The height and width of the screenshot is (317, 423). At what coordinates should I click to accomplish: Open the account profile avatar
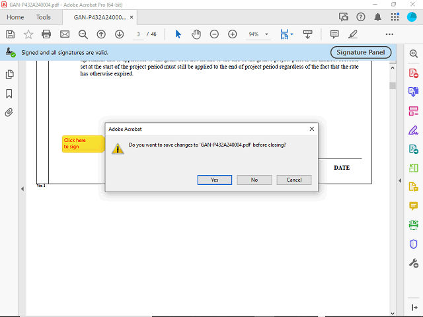point(412,17)
